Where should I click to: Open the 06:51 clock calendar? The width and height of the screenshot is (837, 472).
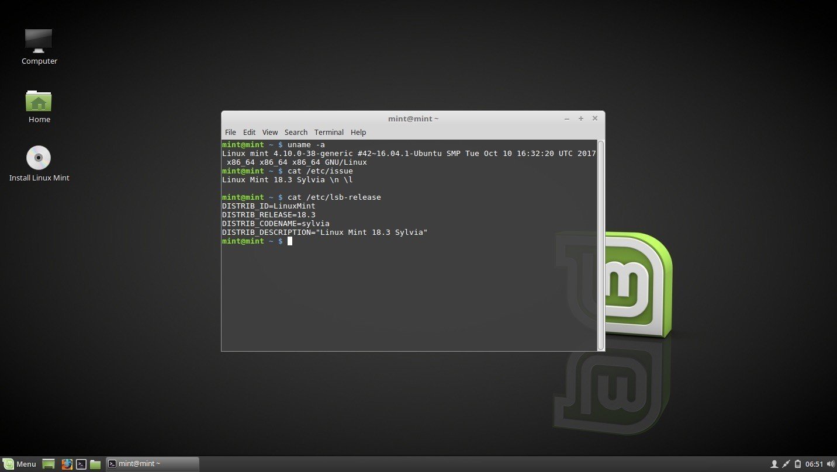pyautogui.click(x=814, y=464)
